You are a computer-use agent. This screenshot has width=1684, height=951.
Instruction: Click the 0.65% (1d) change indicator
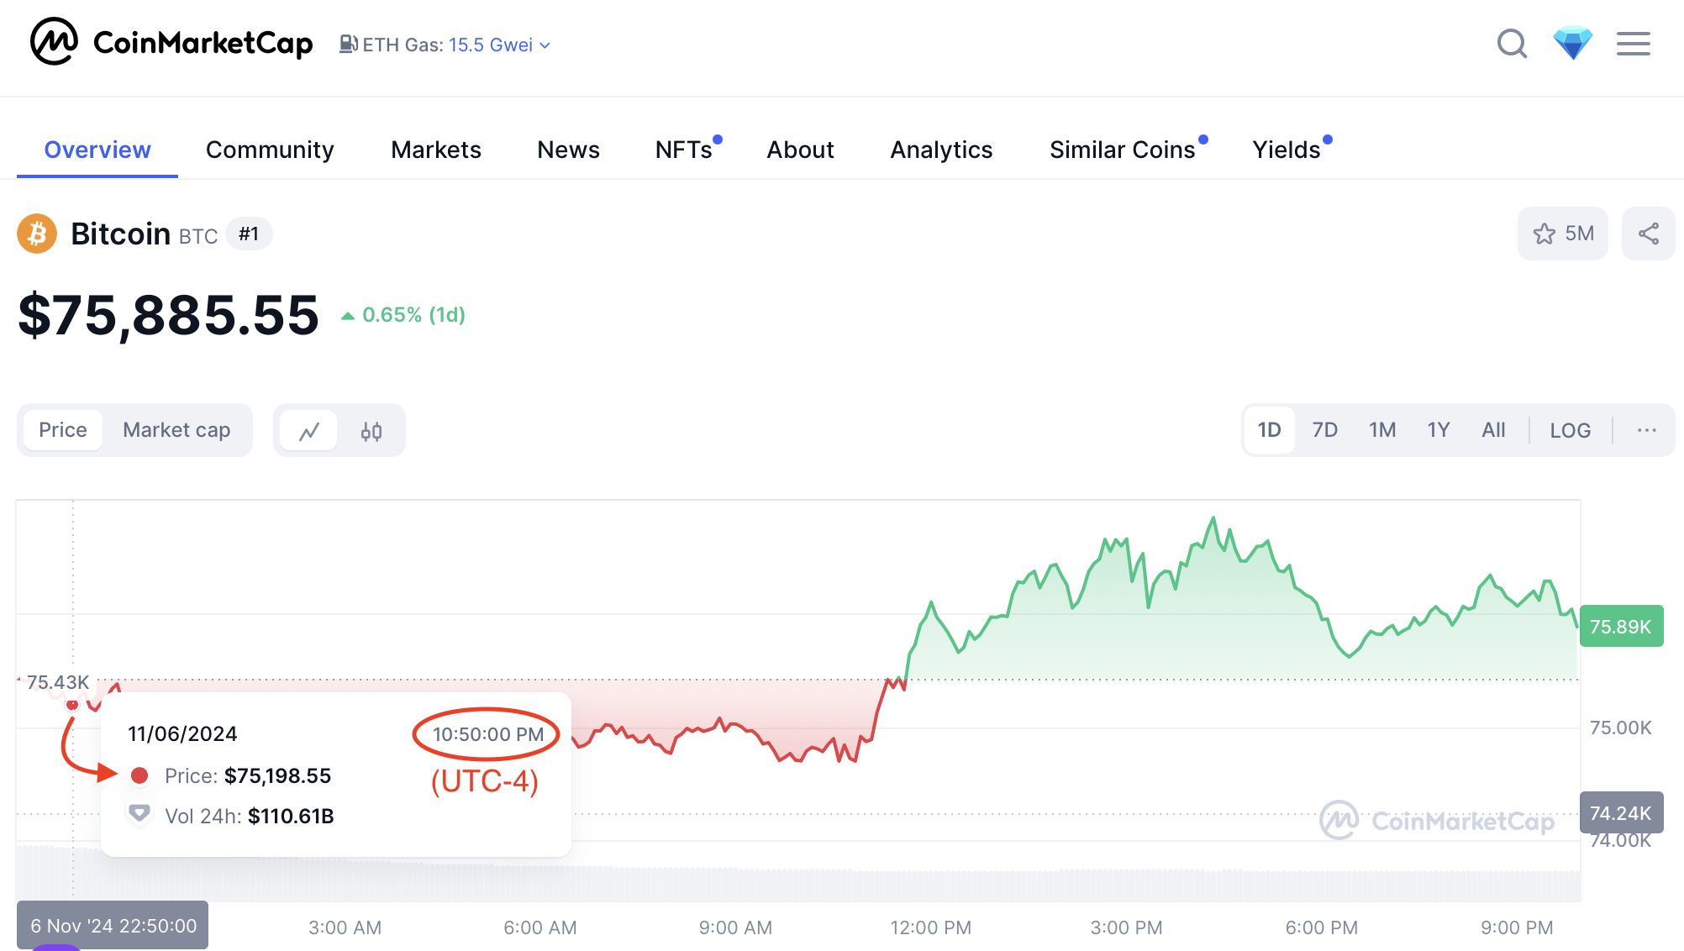(x=403, y=315)
